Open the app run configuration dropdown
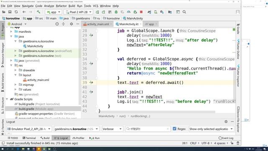The width and height of the screenshot is (268, 151). (x=54, y=12)
